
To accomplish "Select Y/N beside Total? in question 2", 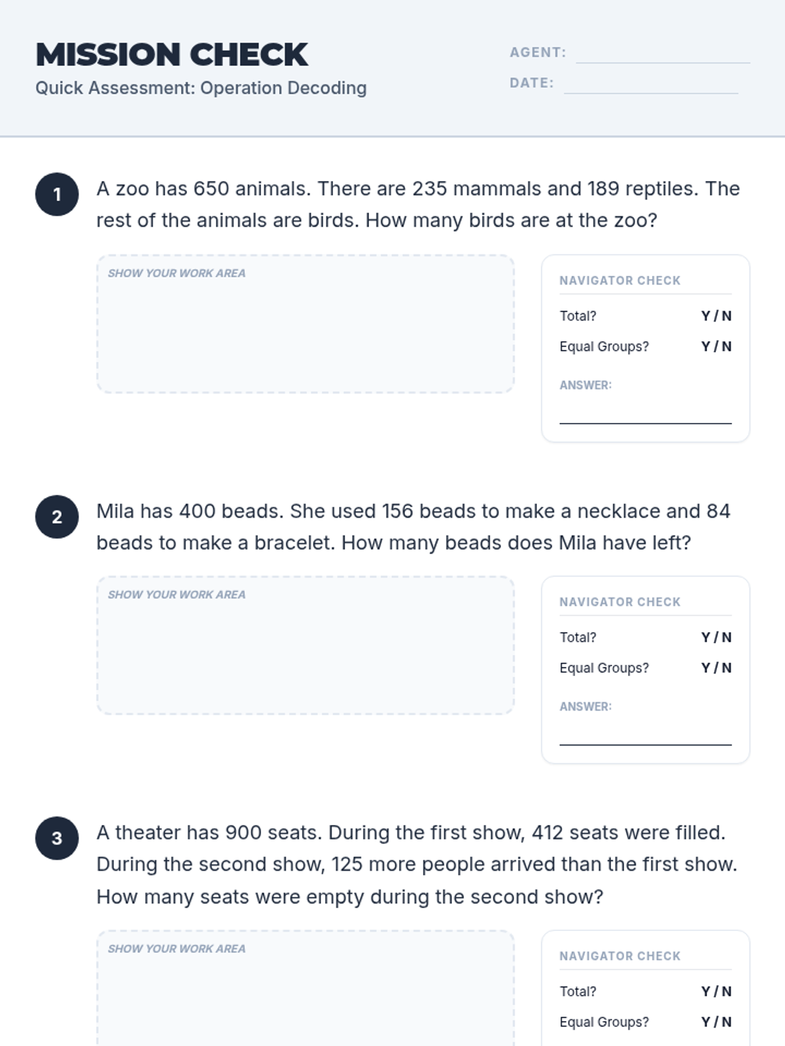I will pyautogui.click(x=716, y=637).
